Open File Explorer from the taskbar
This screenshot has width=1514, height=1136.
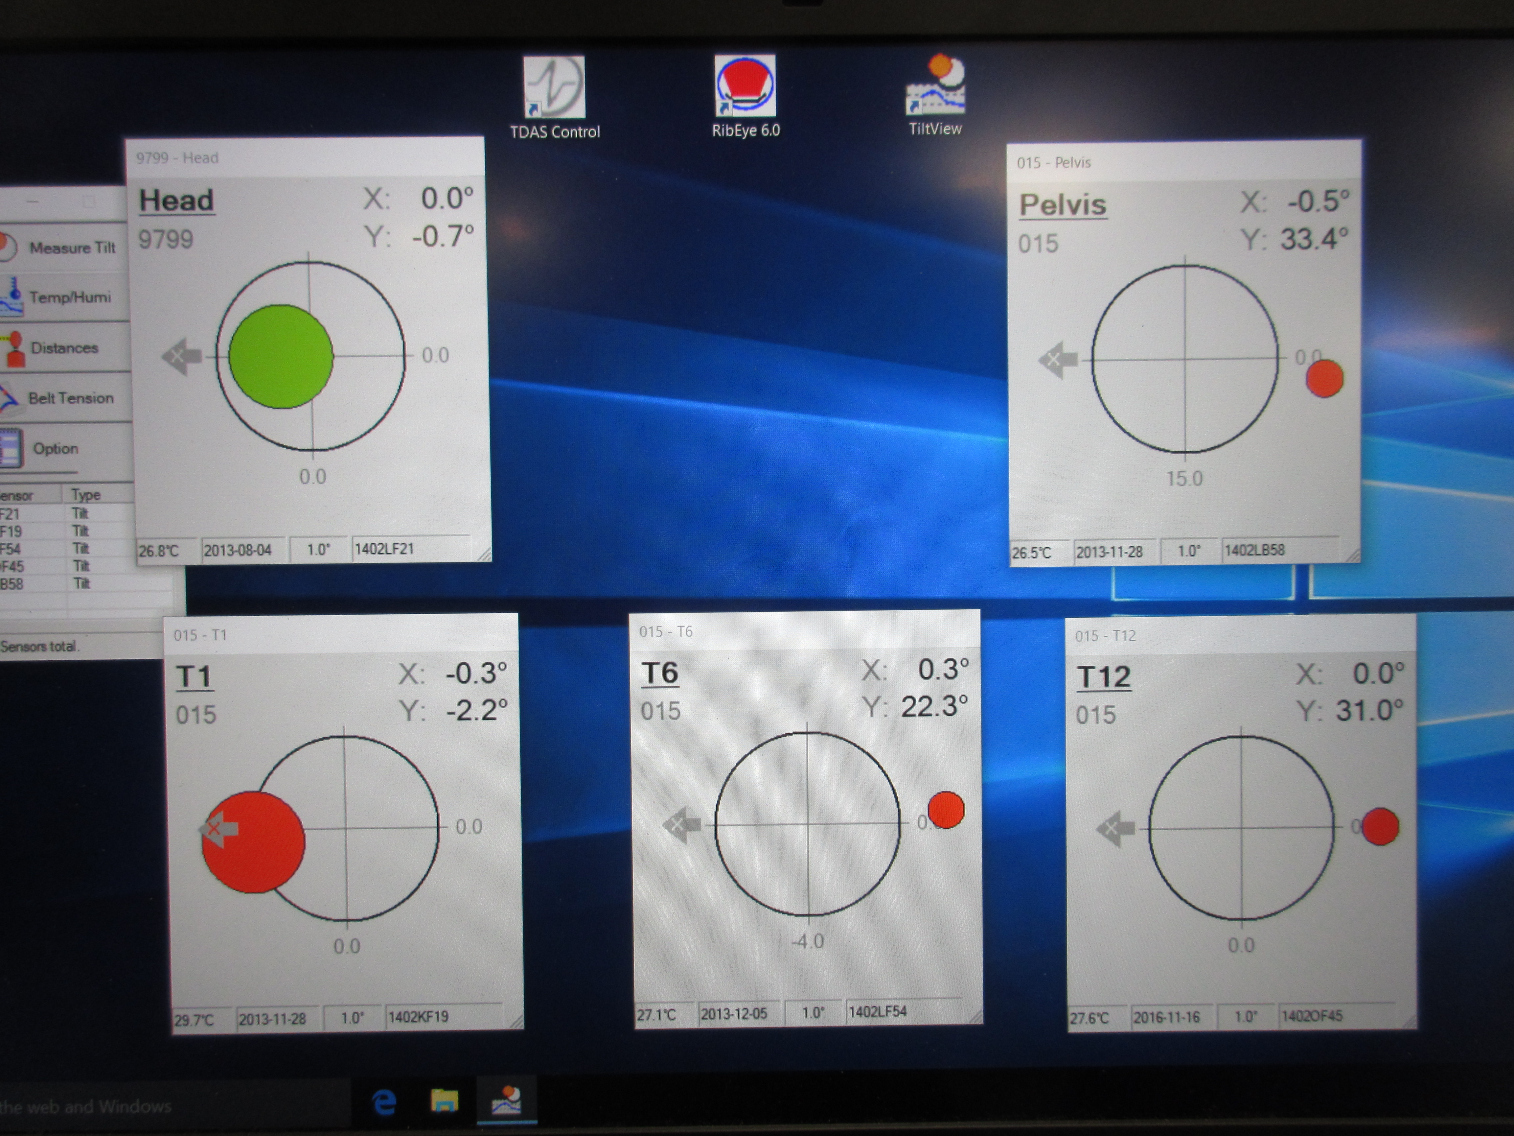pos(444,1101)
